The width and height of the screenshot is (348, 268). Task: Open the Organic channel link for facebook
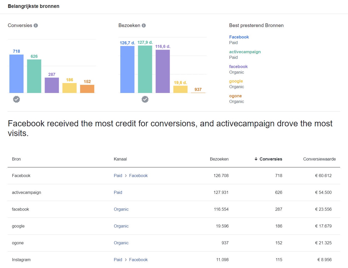(x=121, y=209)
